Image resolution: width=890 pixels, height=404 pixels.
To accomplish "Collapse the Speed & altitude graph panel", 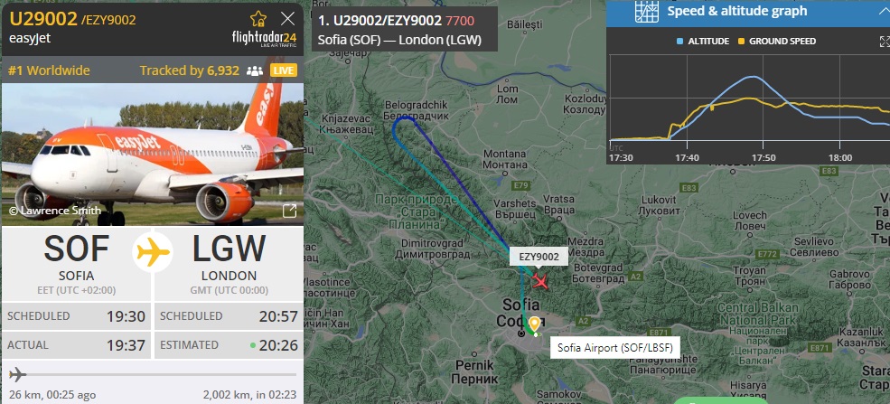I will pyautogui.click(x=883, y=10).
